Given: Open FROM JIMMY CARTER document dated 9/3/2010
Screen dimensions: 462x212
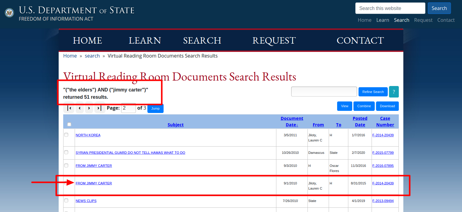Looking at the screenshot, I should 94,166.
